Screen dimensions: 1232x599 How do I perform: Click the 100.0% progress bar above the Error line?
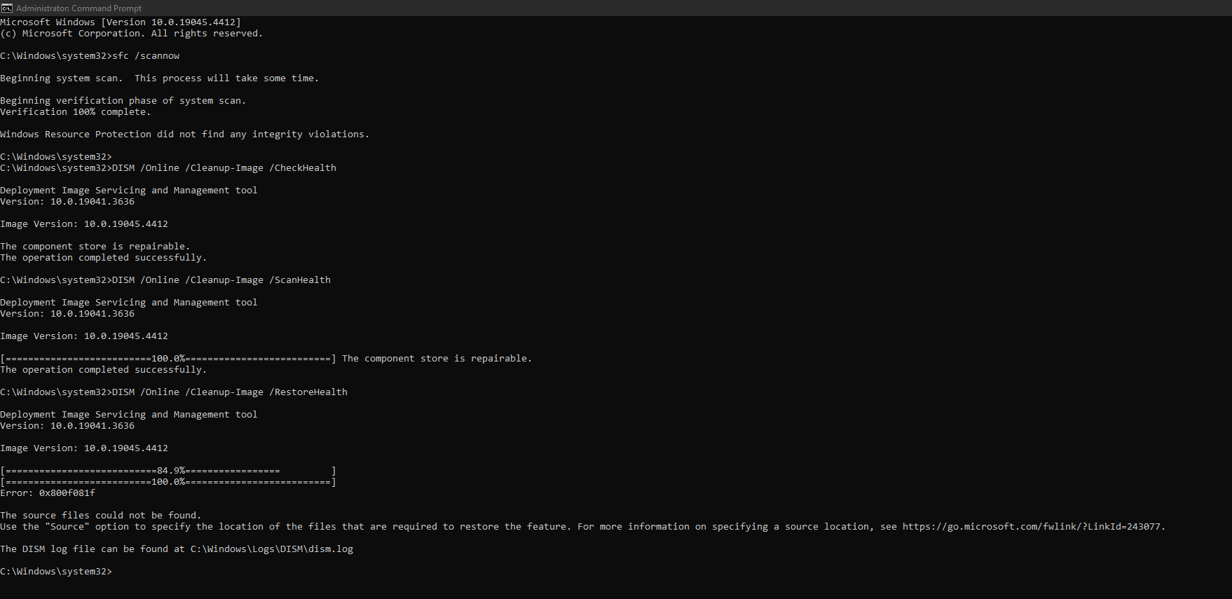click(168, 482)
